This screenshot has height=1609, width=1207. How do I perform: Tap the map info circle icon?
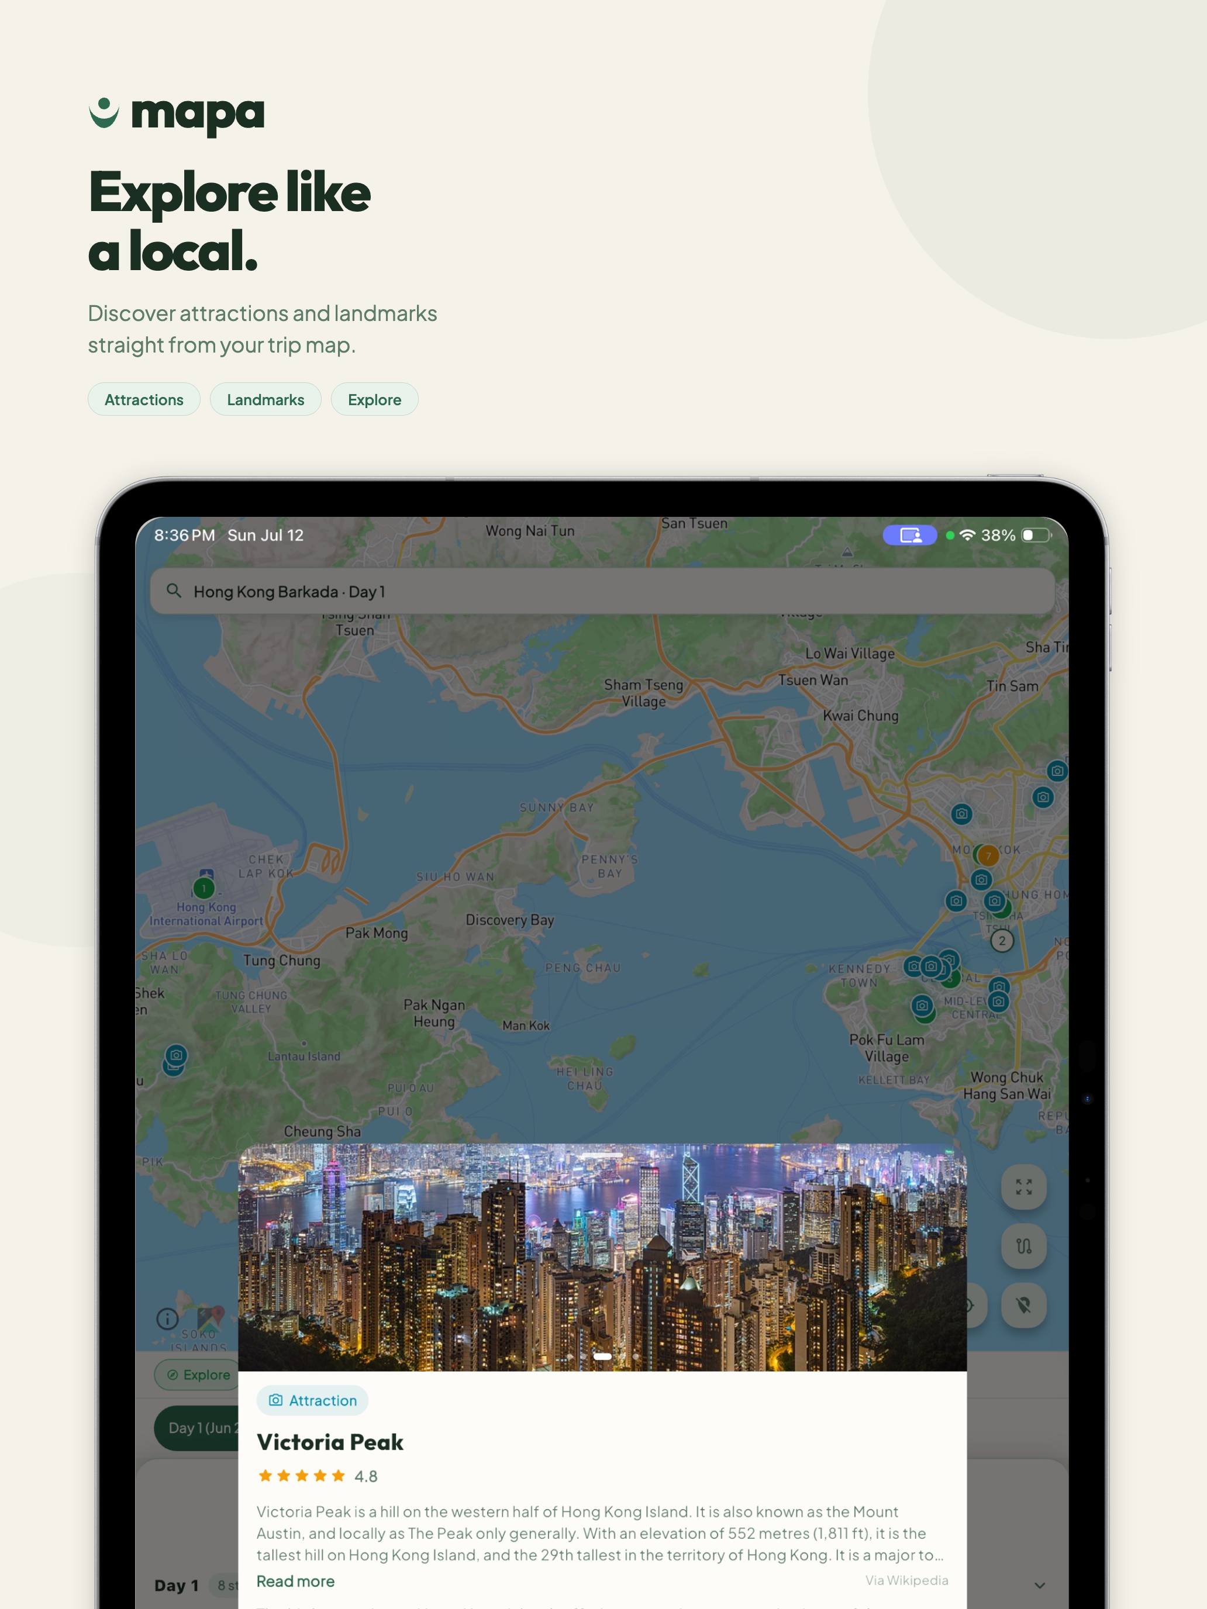[x=167, y=1319]
